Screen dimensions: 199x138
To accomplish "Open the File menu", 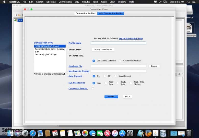I will coord(24,2).
